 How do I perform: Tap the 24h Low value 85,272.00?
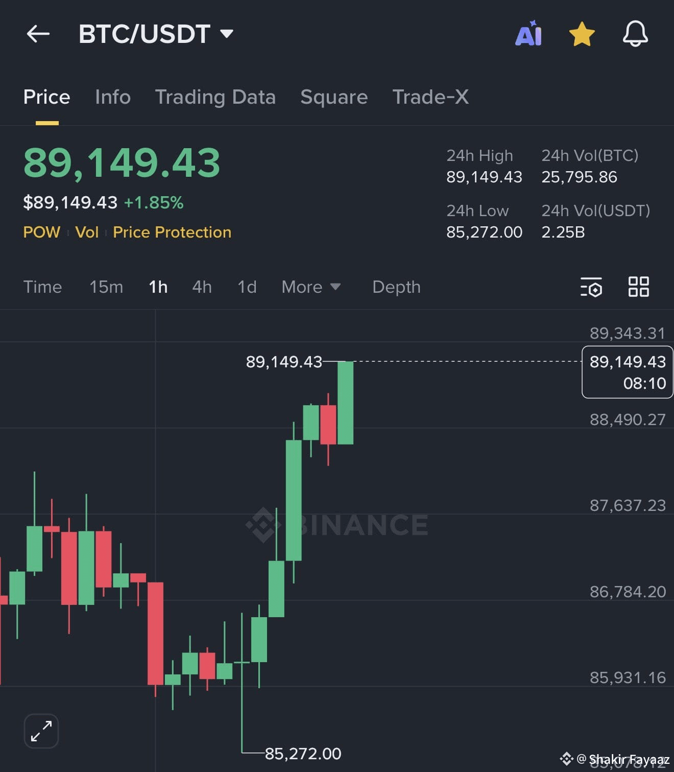[485, 232]
